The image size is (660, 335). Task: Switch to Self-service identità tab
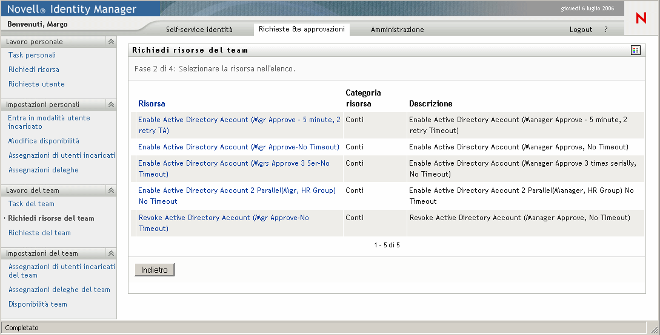pos(199,30)
